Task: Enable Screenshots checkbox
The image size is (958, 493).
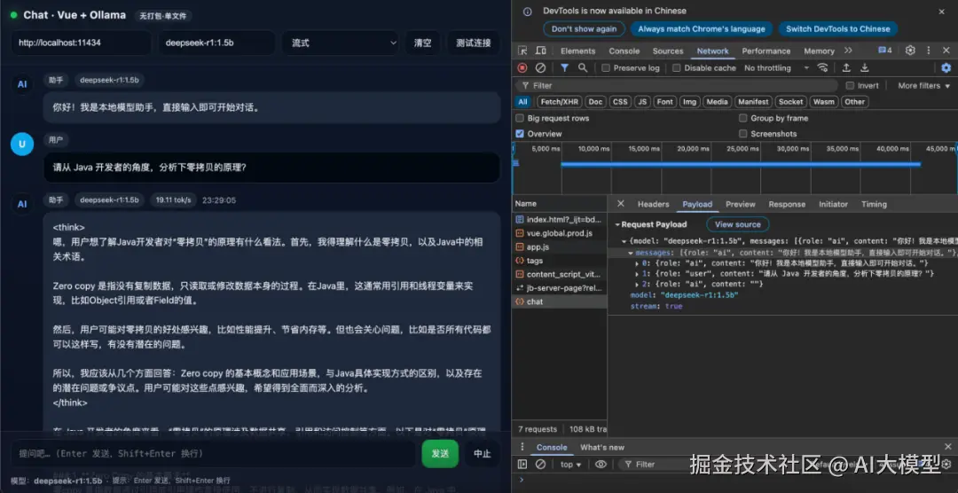Action: pos(743,134)
